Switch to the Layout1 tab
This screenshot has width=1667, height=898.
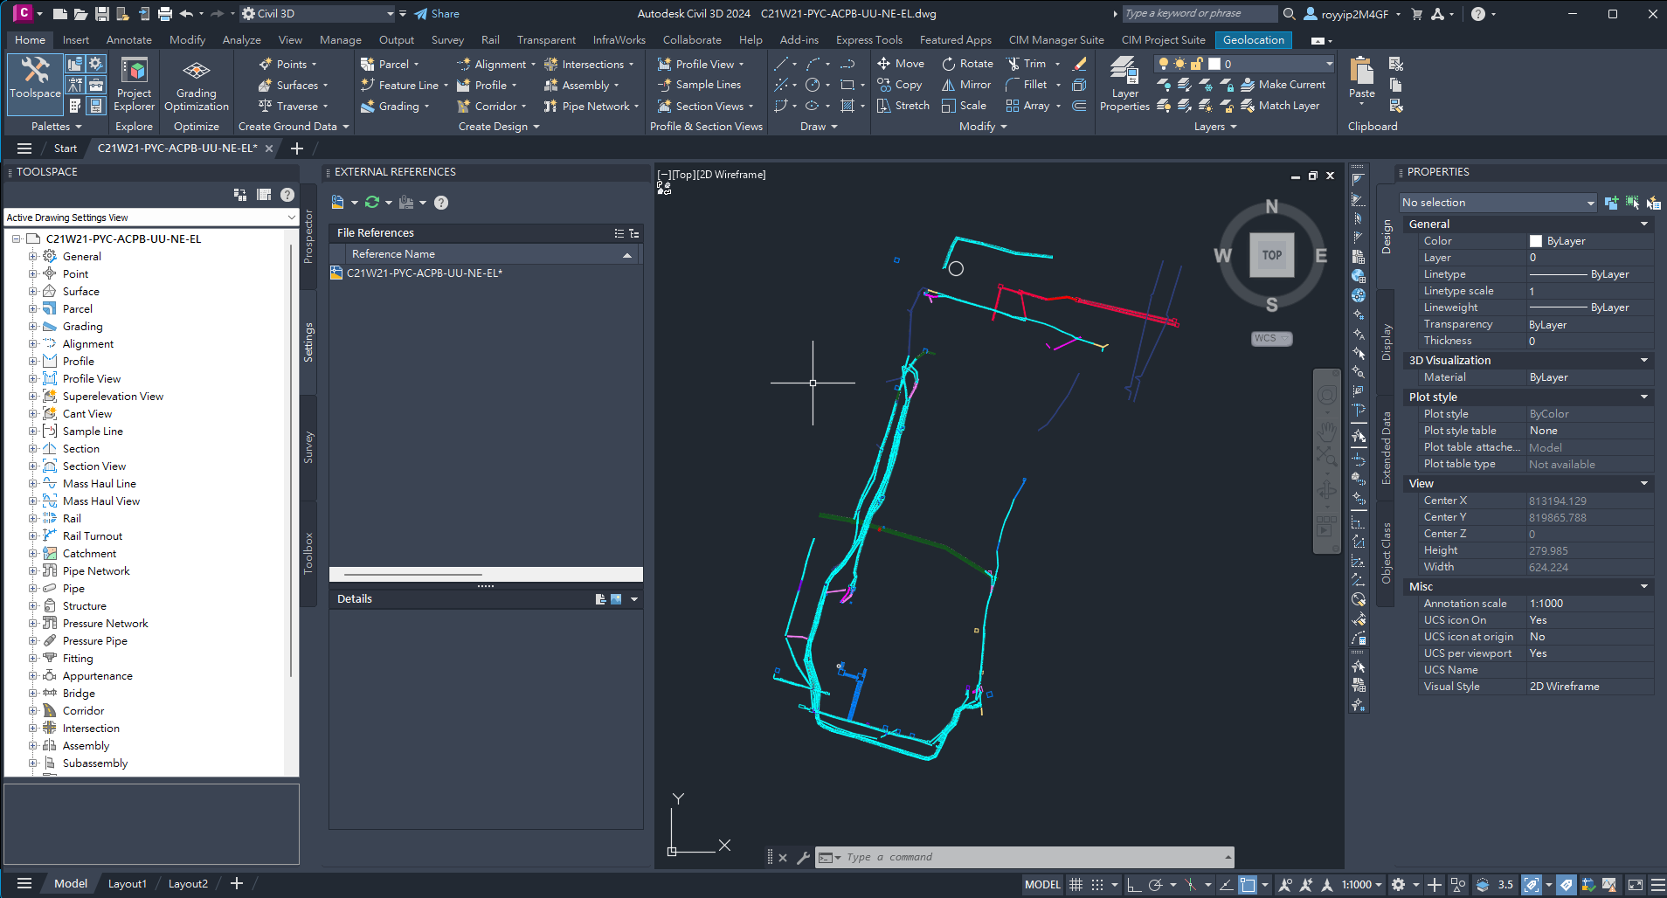[x=127, y=883]
